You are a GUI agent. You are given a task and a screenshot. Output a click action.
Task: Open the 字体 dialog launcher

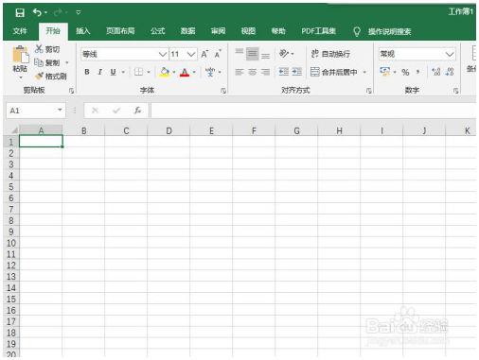click(x=223, y=91)
